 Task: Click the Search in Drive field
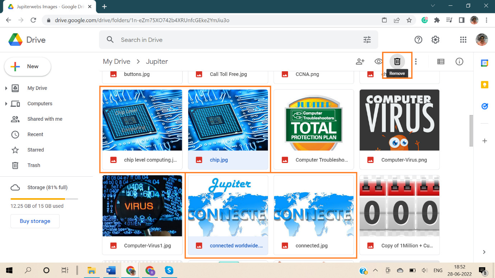pos(239,40)
